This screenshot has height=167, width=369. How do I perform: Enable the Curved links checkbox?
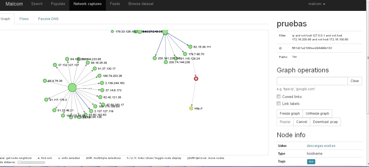pos(278,97)
